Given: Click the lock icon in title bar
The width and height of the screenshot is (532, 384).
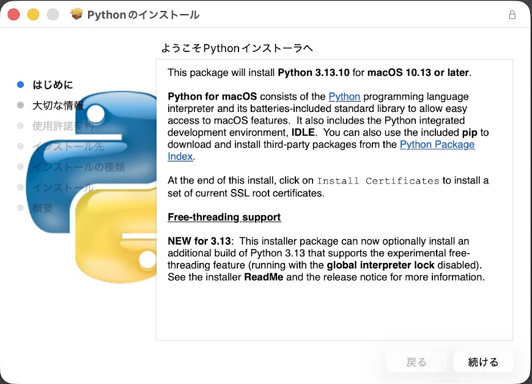Looking at the screenshot, I should [x=512, y=15].
